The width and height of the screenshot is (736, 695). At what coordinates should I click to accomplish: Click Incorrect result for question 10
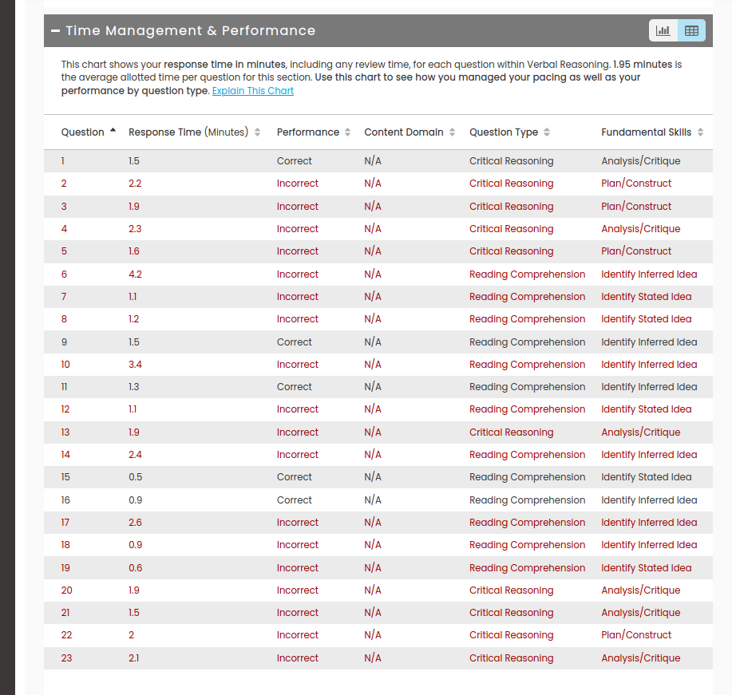pos(297,365)
